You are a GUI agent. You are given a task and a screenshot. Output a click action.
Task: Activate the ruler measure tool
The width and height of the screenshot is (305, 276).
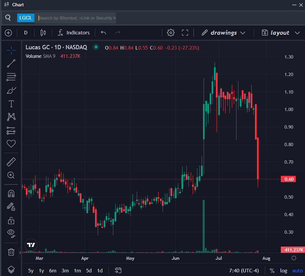tap(11, 162)
